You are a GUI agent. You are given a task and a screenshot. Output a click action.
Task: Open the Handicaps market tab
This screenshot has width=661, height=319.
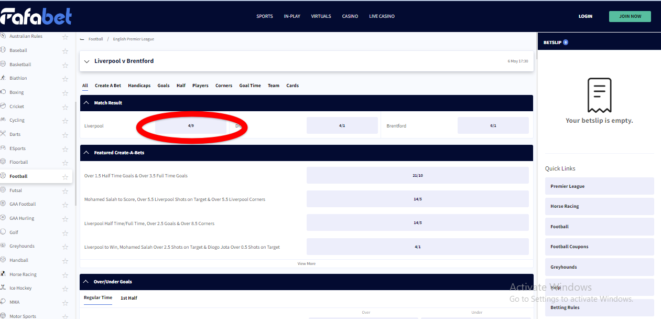(x=139, y=86)
